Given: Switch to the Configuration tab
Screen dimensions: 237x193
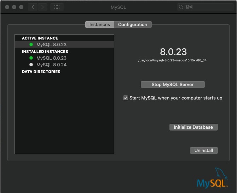Looking at the screenshot, I should pyautogui.click(x=133, y=25).
